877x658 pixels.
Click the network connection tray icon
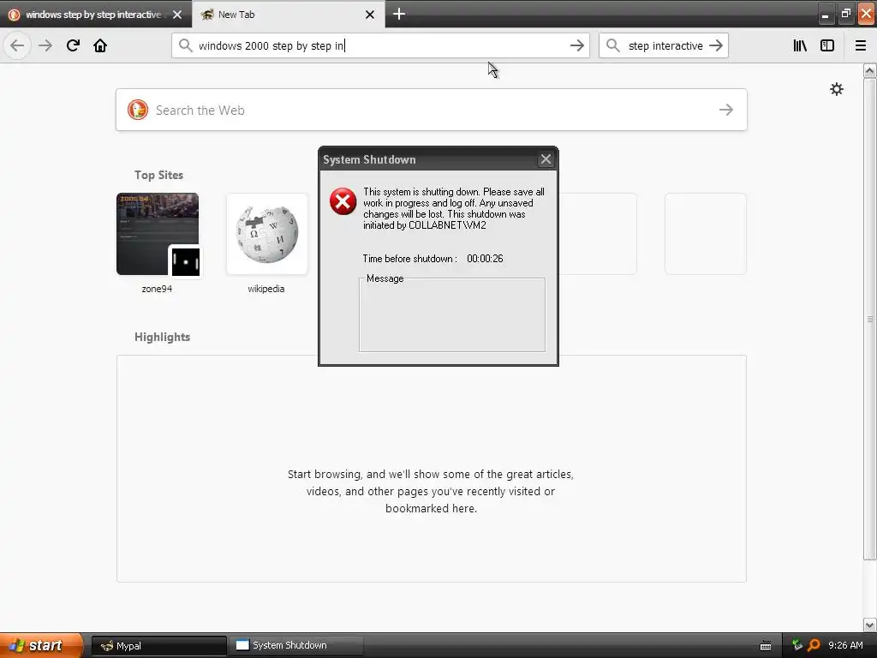pos(797,645)
